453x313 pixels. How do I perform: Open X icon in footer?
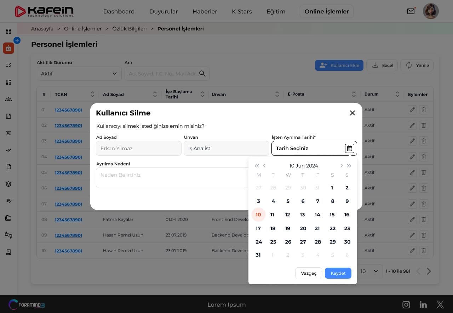(440, 304)
